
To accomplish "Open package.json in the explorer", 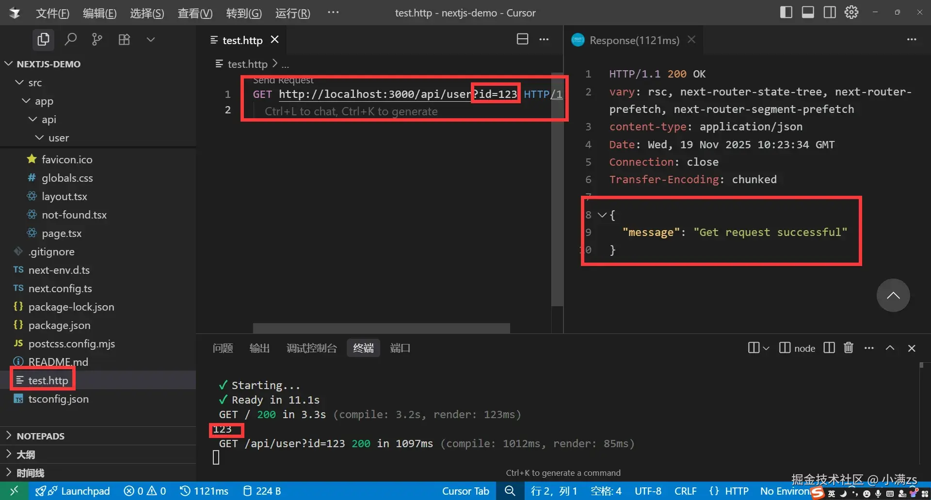I will click(x=59, y=325).
